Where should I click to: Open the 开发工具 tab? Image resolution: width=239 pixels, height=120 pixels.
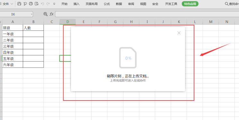171,4
